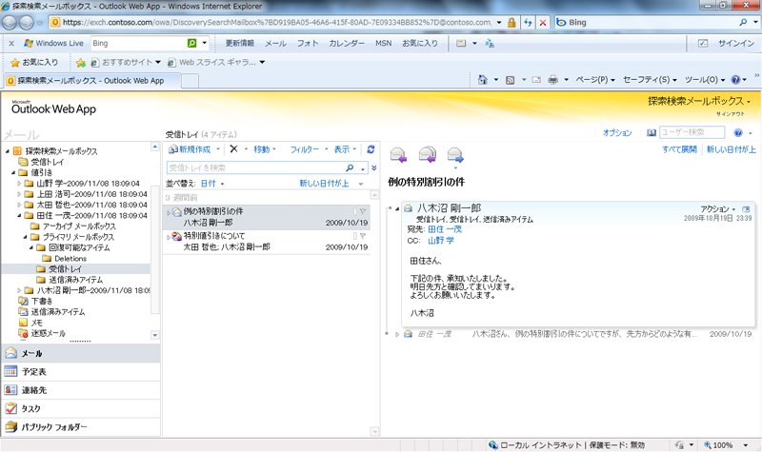Open the address book icon

(652, 132)
